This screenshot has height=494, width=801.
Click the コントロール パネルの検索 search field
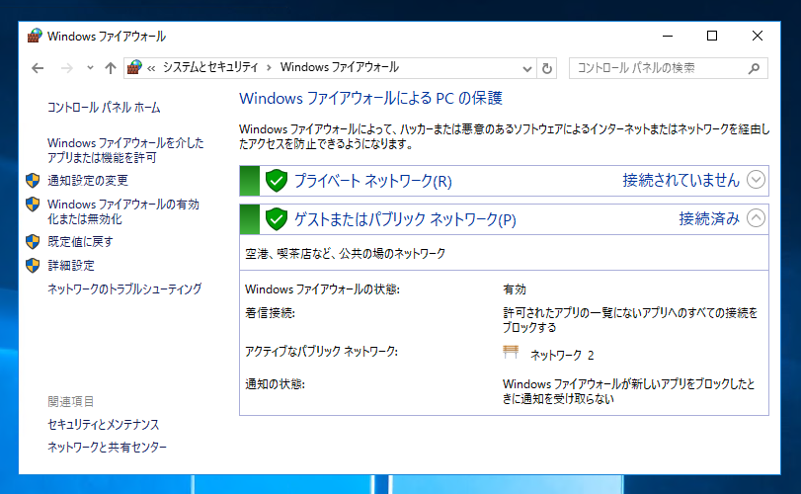[x=669, y=68]
